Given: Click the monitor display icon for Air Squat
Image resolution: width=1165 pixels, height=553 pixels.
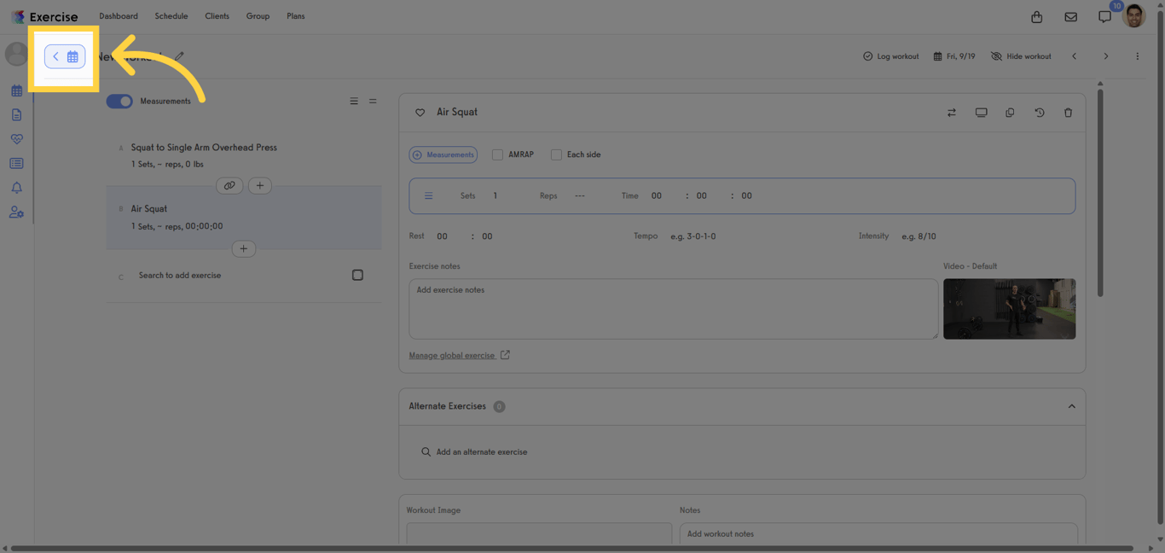Looking at the screenshot, I should 981,113.
